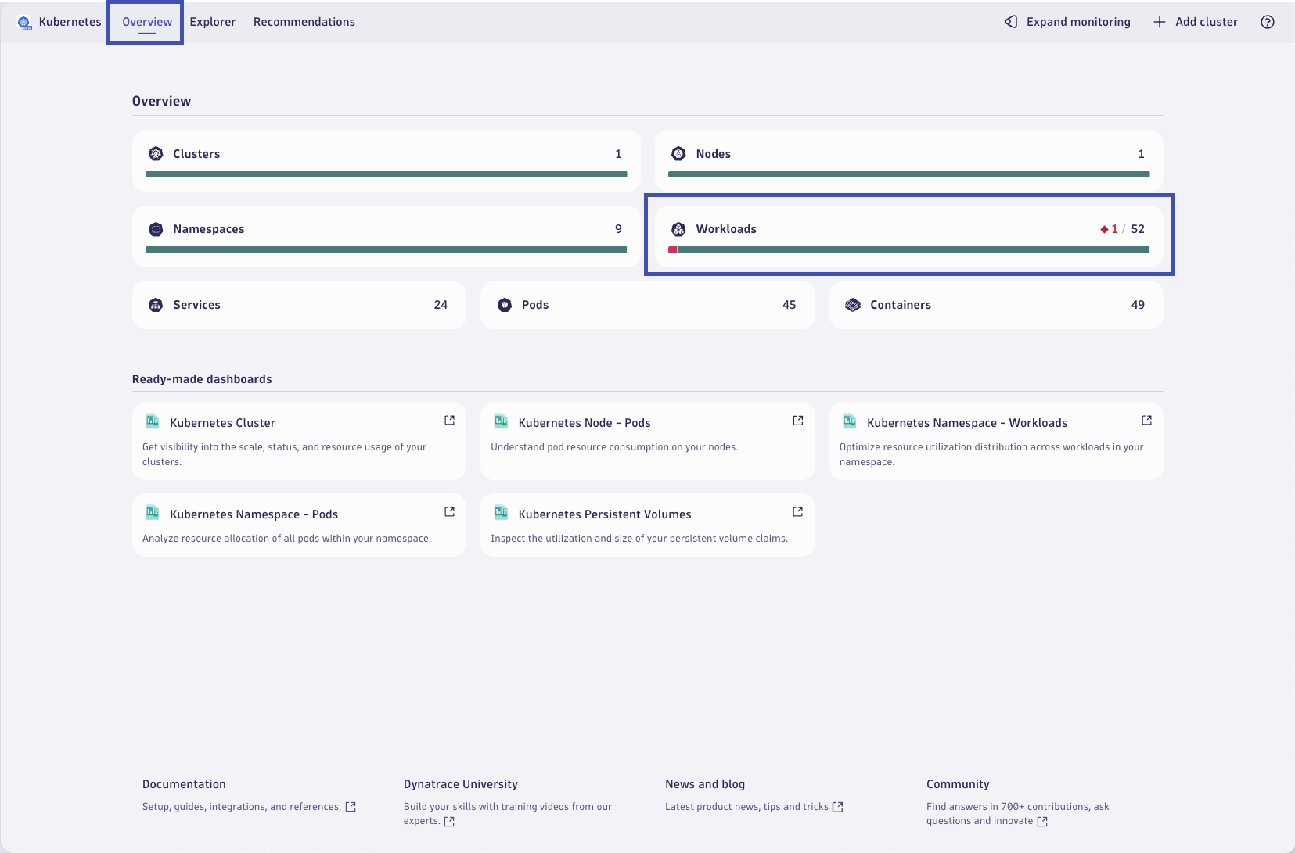Click the Services card icon
Image resolution: width=1295 pixels, height=853 pixels.
click(156, 305)
